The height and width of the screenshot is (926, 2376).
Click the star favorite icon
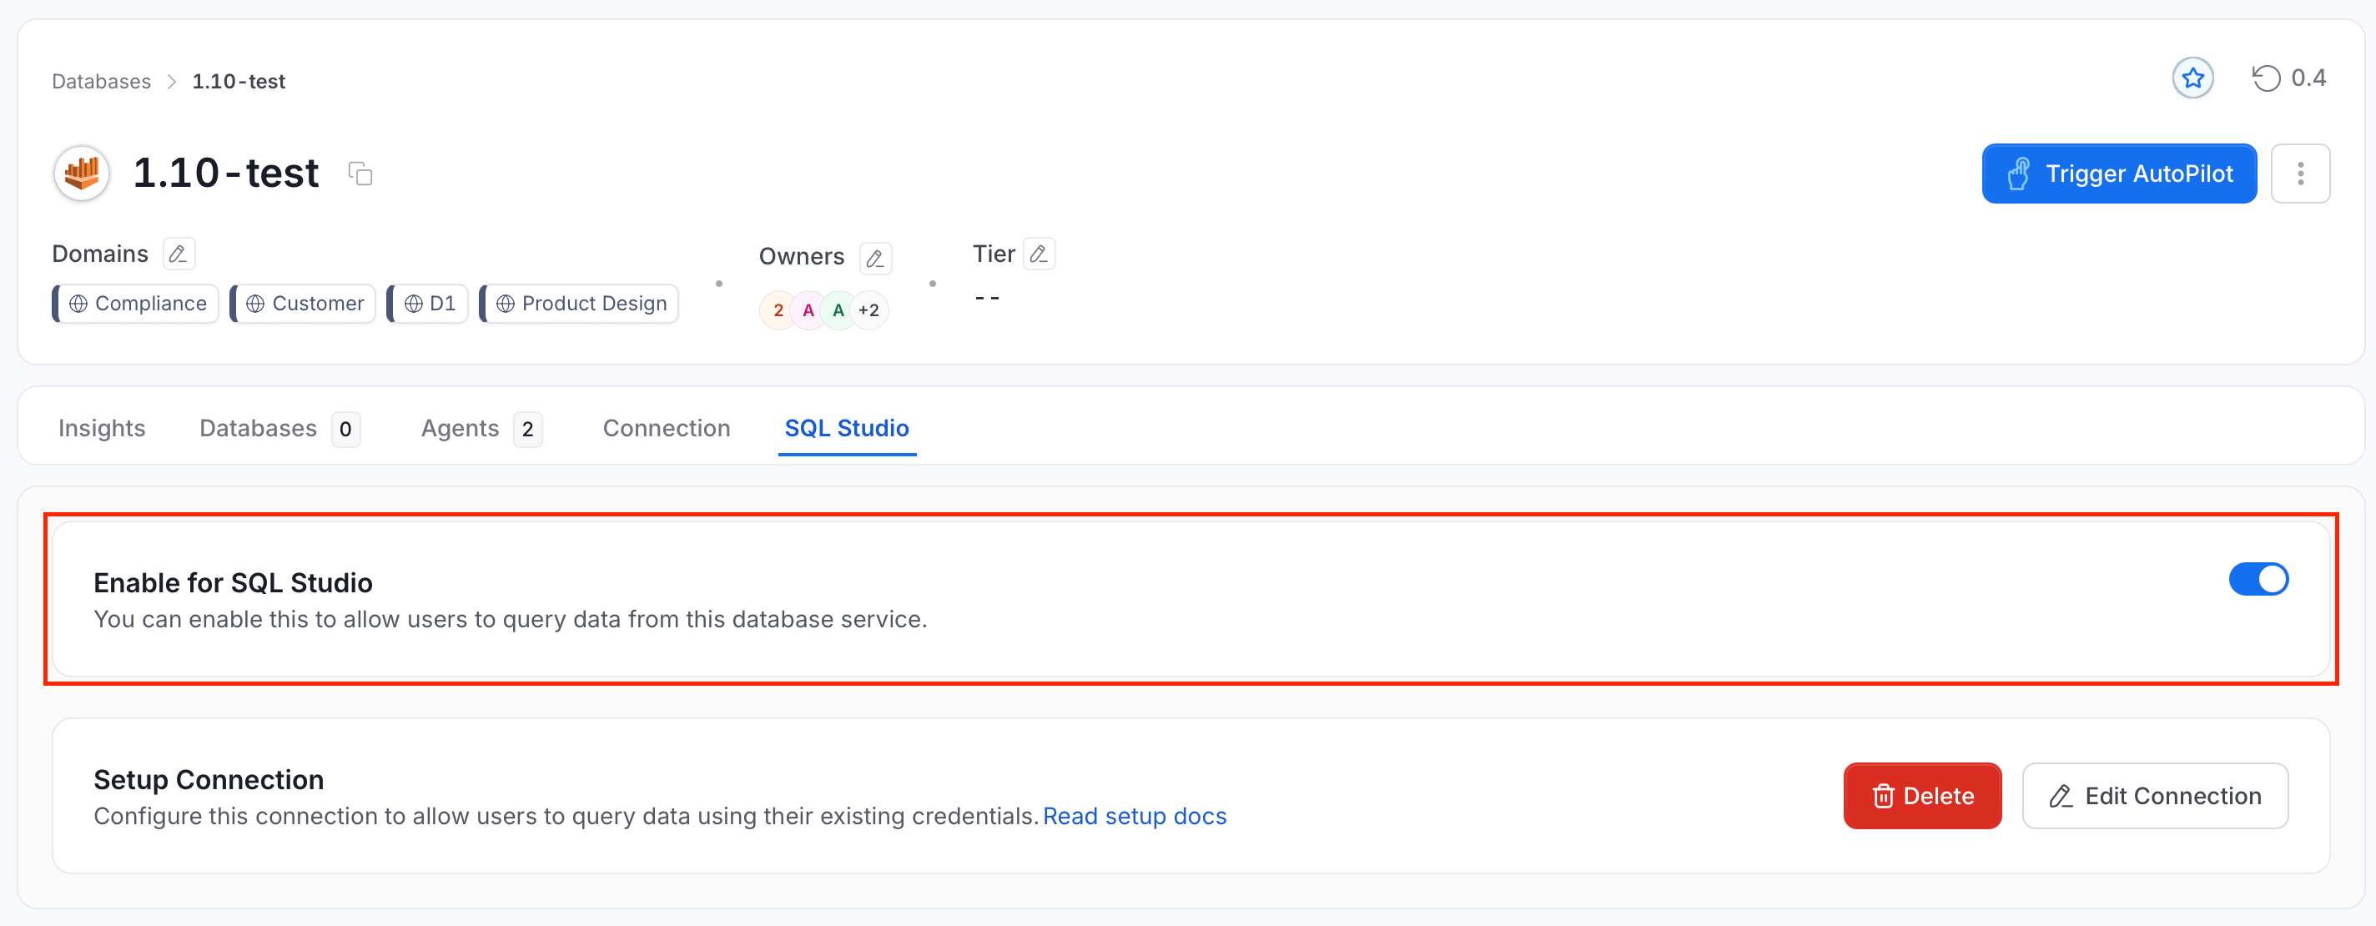point(2192,78)
